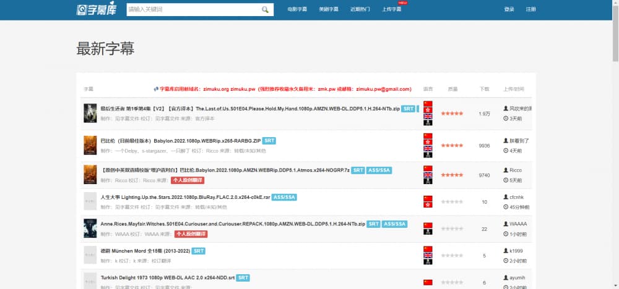Open 德剧 München Mord 全15集 link

(145, 251)
